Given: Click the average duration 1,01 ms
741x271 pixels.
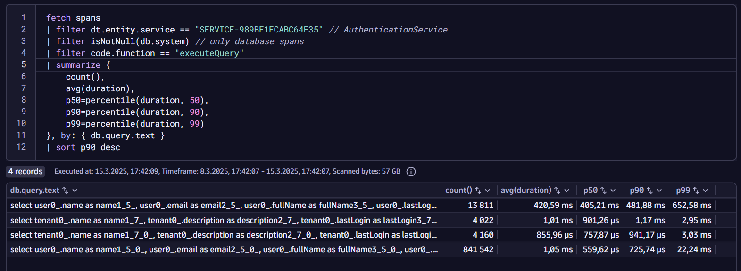Looking at the screenshot, I should pyautogui.click(x=558, y=220).
